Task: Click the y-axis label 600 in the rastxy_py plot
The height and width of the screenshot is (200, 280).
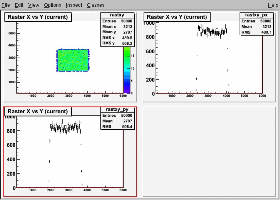Action: (11, 145)
